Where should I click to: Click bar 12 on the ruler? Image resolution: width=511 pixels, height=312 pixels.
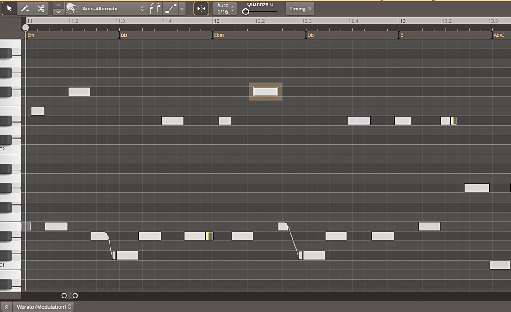click(x=217, y=21)
